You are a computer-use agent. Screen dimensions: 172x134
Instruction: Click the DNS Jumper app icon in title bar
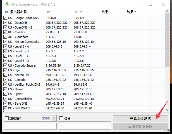tap(7, 4)
